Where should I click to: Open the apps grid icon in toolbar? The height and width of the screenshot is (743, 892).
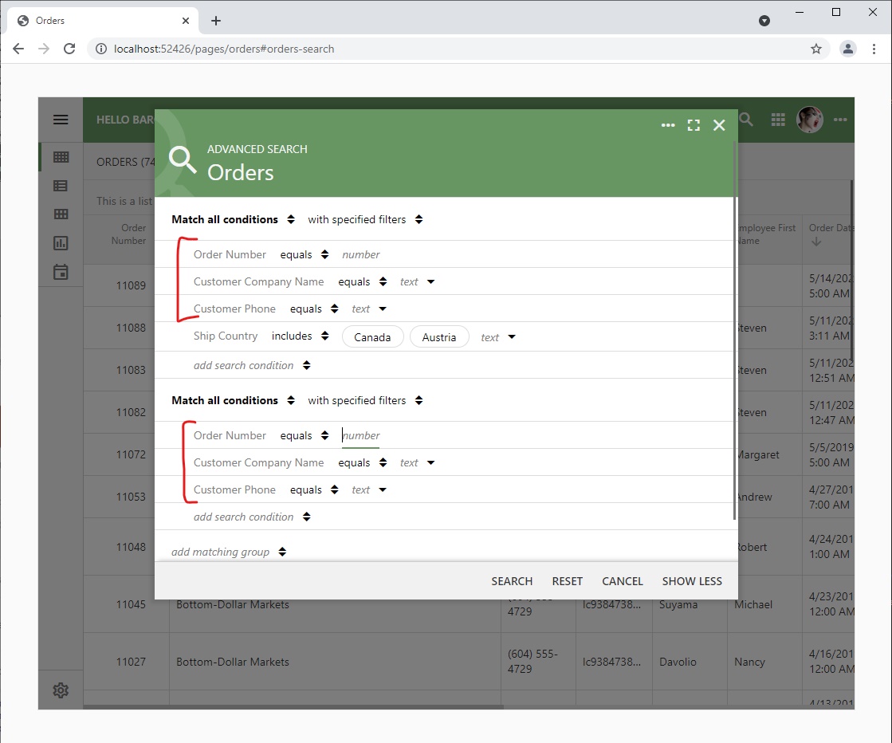pyautogui.click(x=778, y=120)
